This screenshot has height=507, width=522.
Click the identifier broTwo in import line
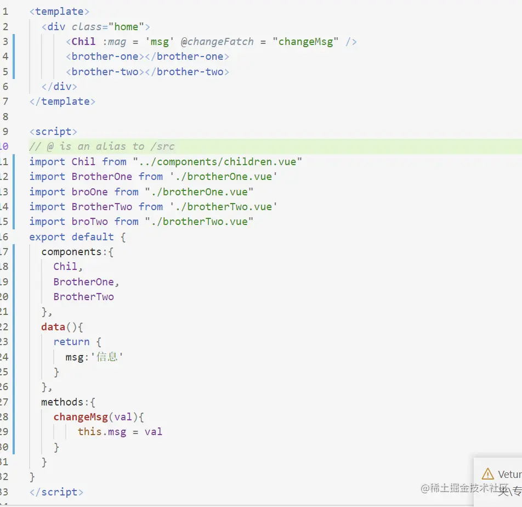point(89,222)
